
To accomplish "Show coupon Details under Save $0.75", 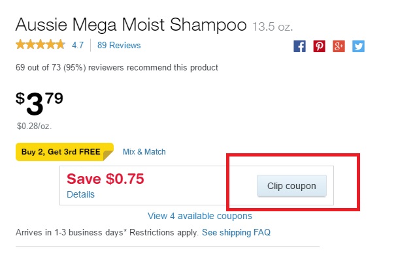I will [80, 194].
